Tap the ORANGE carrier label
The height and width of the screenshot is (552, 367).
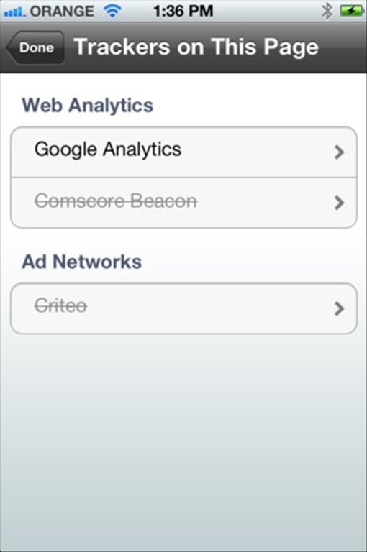(x=62, y=11)
